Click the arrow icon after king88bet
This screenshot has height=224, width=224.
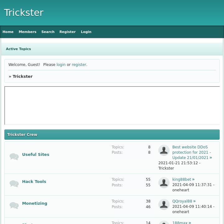tap(193, 180)
